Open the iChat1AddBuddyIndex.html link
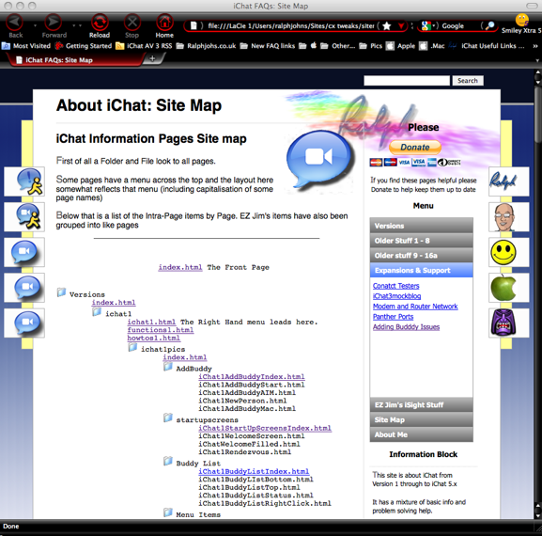 (x=252, y=376)
